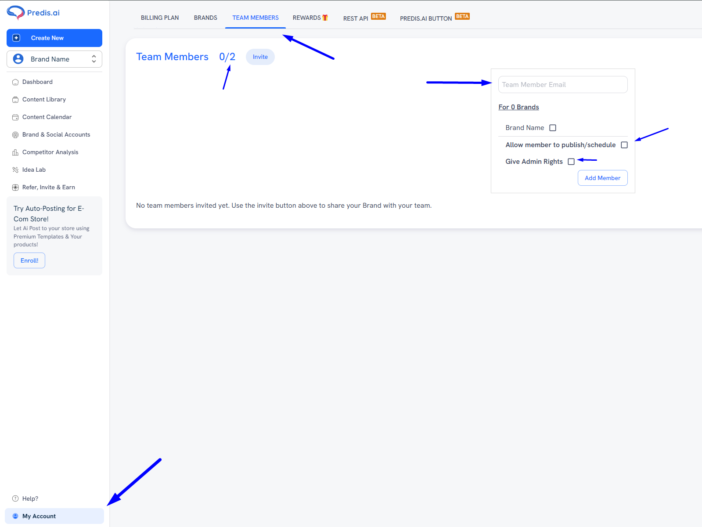This screenshot has width=702, height=527.
Task: Click the Refer, Invite & Earn icon
Action: pyautogui.click(x=15, y=188)
